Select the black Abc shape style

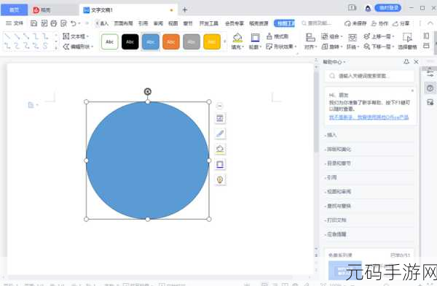pyautogui.click(x=130, y=42)
